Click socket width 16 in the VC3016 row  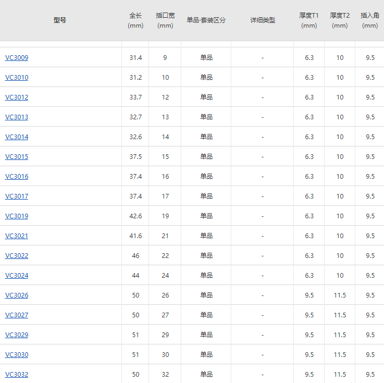(x=165, y=177)
